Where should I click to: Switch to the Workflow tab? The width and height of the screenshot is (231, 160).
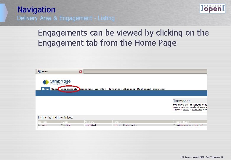pyautogui.click(x=101, y=89)
